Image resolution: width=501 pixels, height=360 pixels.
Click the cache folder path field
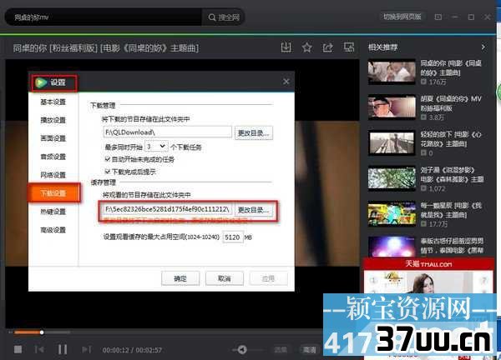[x=168, y=209]
